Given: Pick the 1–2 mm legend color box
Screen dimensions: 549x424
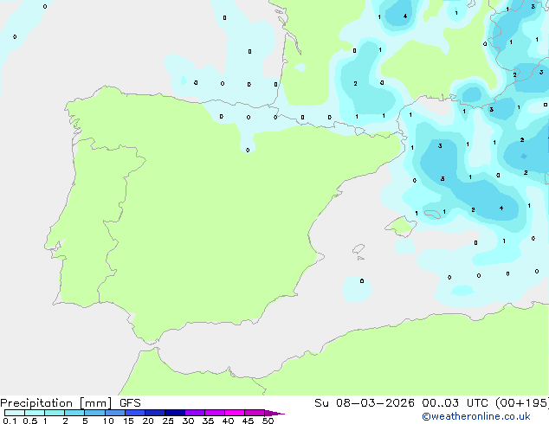Looking at the screenshot, I should [x=55, y=413].
